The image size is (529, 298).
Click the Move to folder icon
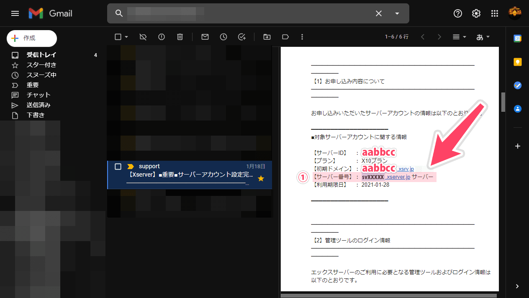(267, 37)
